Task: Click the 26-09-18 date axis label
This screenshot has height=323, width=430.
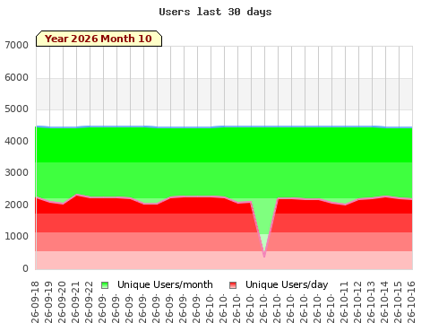Action: point(35,302)
